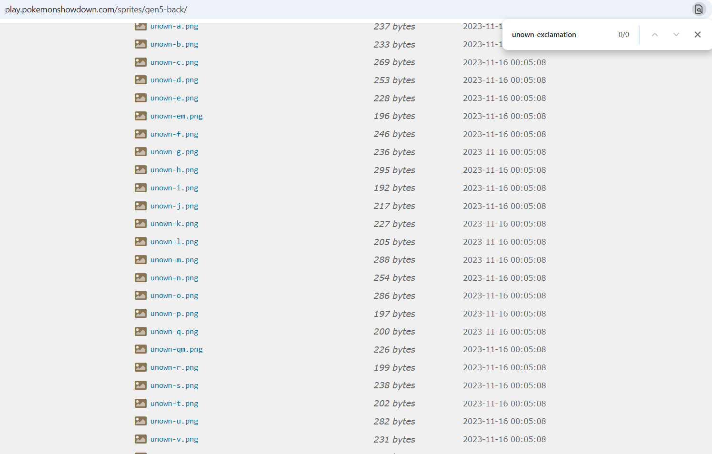The image size is (712, 454).
Task: Click the image icon beside unown-h.png
Action: click(x=140, y=170)
